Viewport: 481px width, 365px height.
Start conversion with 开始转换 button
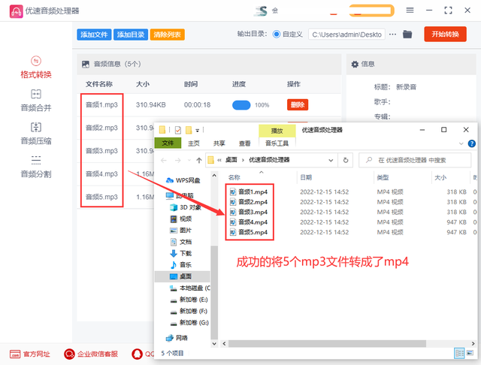coord(445,34)
